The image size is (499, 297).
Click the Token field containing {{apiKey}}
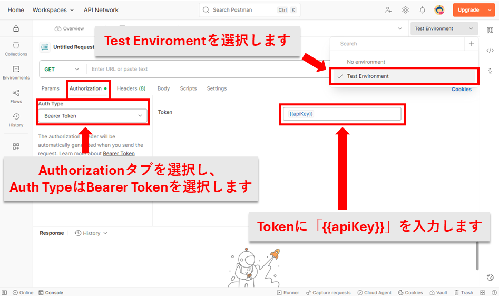(342, 114)
